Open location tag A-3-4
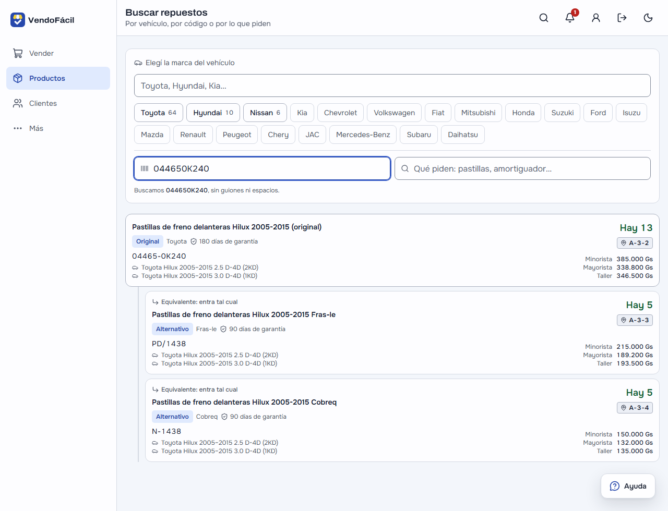668x511 pixels. [635, 408]
